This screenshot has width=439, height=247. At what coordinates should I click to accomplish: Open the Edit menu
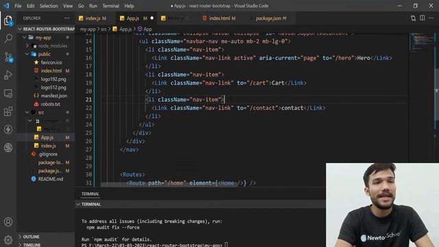coord(30,6)
